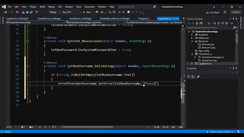Expand HomeForm.Designer.cs node
The height and width of the screenshot is (137, 244).
[x=195, y=57]
